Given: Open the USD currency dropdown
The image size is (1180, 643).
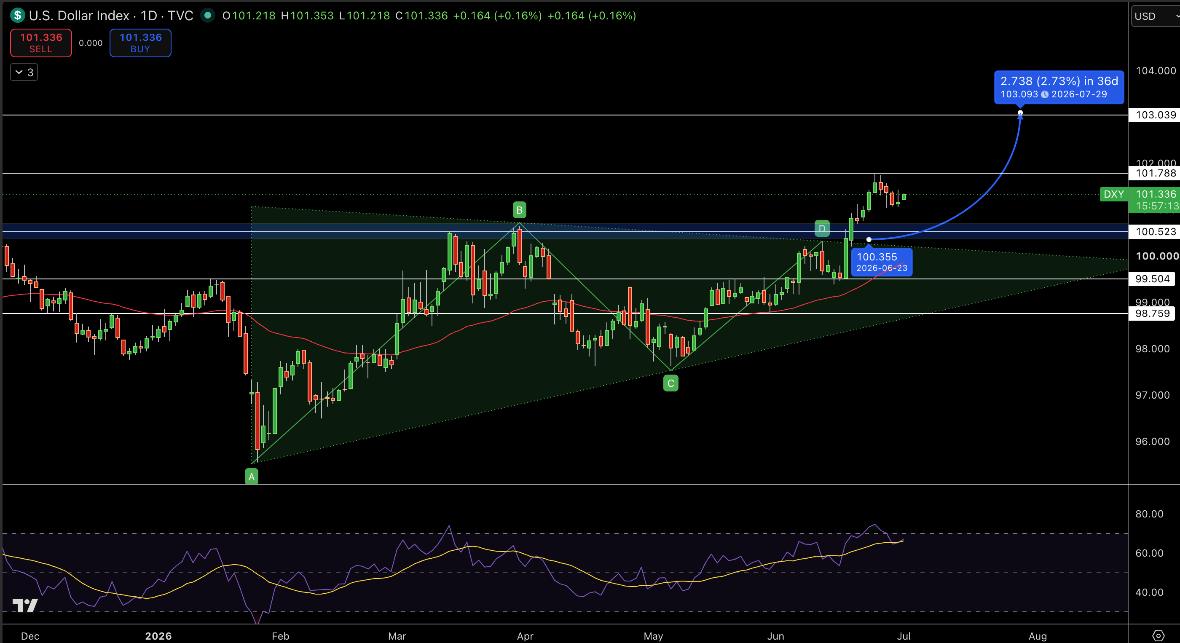Looking at the screenshot, I should pyautogui.click(x=1155, y=16).
